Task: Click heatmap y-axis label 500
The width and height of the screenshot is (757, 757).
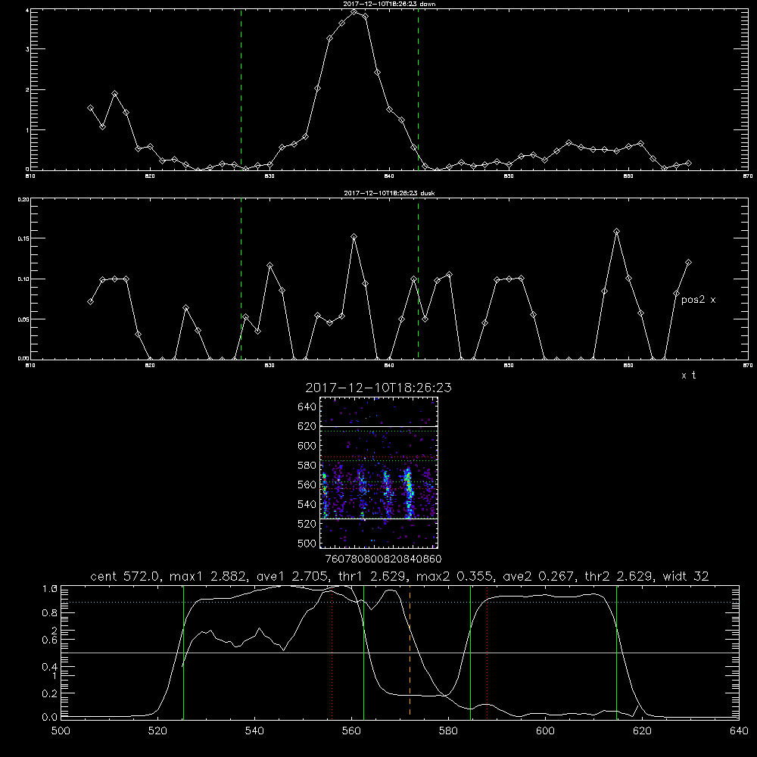Action: pos(307,544)
